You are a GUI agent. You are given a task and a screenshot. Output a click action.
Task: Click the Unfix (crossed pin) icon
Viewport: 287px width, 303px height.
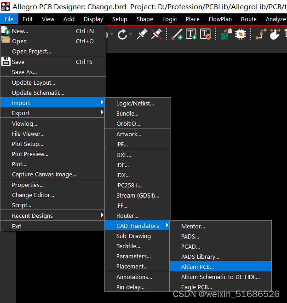point(156,35)
